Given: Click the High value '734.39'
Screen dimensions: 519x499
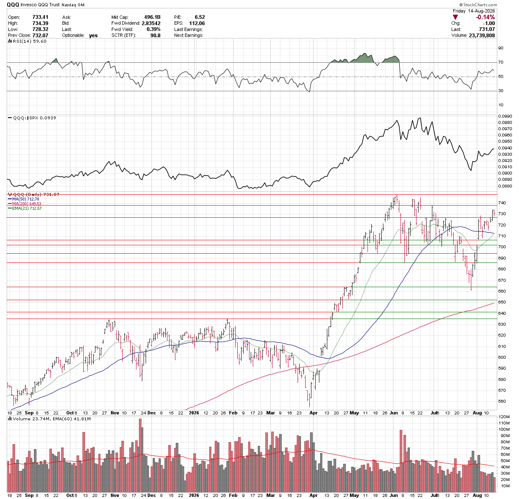Looking at the screenshot, I should pyautogui.click(x=40, y=23).
